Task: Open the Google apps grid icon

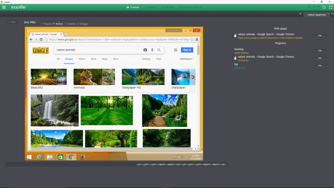Action: point(176,50)
